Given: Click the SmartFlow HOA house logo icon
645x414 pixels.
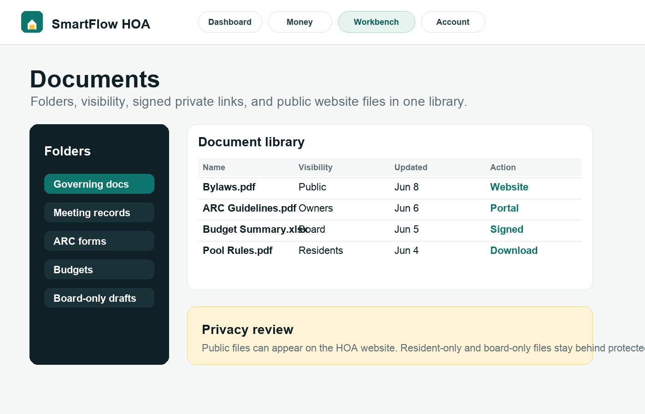Looking at the screenshot, I should 32,22.
